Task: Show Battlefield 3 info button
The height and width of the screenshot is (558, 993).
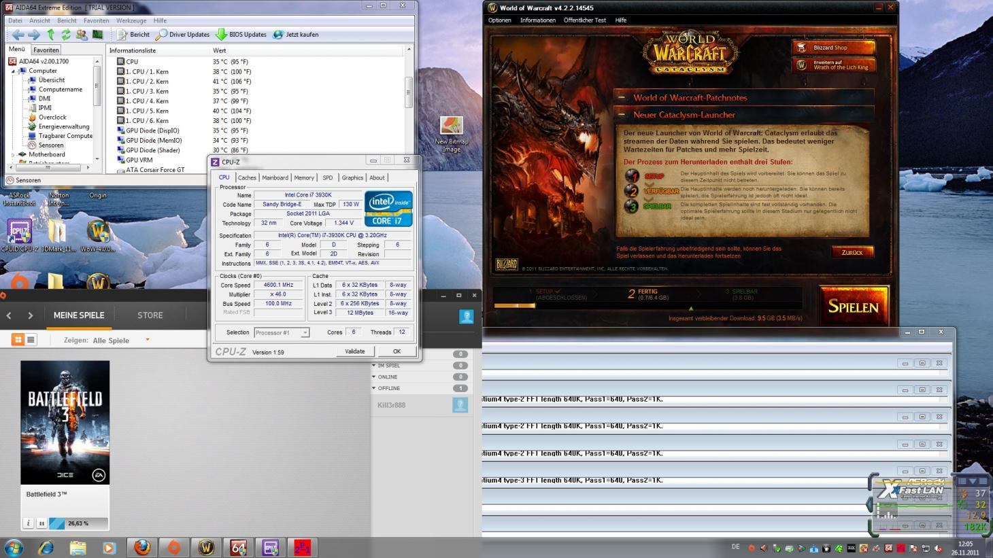Action: coord(29,523)
